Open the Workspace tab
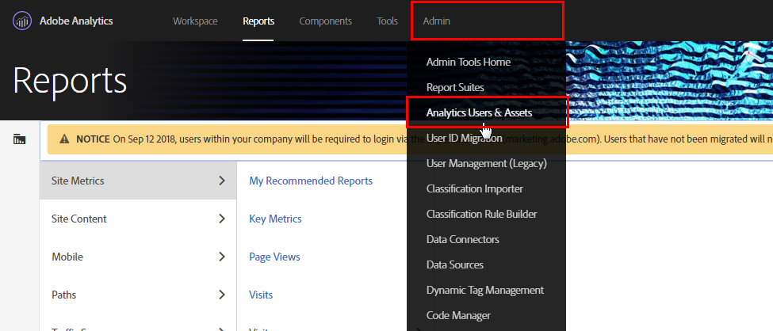The height and width of the screenshot is (331, 773). (195, 21)
